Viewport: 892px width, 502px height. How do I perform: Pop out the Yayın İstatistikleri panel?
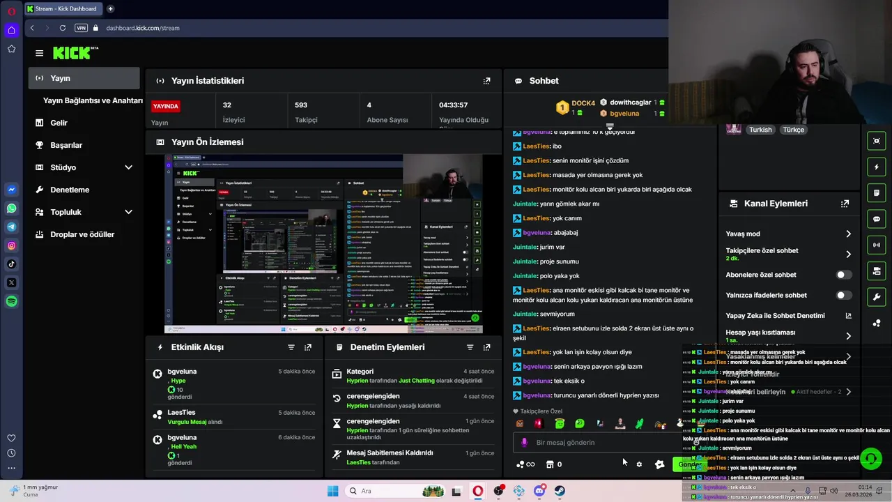486,81
